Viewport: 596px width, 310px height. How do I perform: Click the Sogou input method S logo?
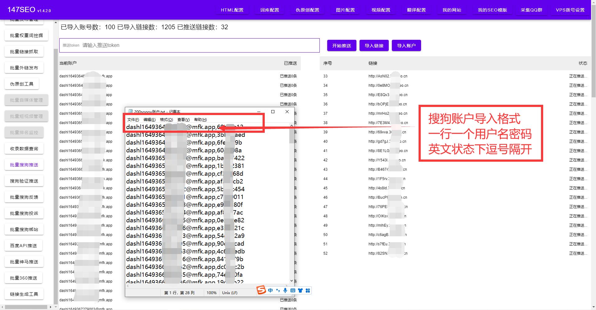(261, 290)
